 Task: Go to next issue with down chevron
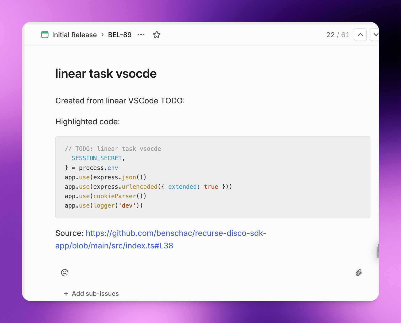click(x=375, y=35)
